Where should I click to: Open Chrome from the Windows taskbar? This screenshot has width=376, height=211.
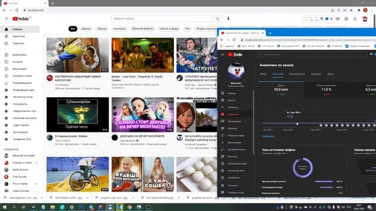pos(129,207)
